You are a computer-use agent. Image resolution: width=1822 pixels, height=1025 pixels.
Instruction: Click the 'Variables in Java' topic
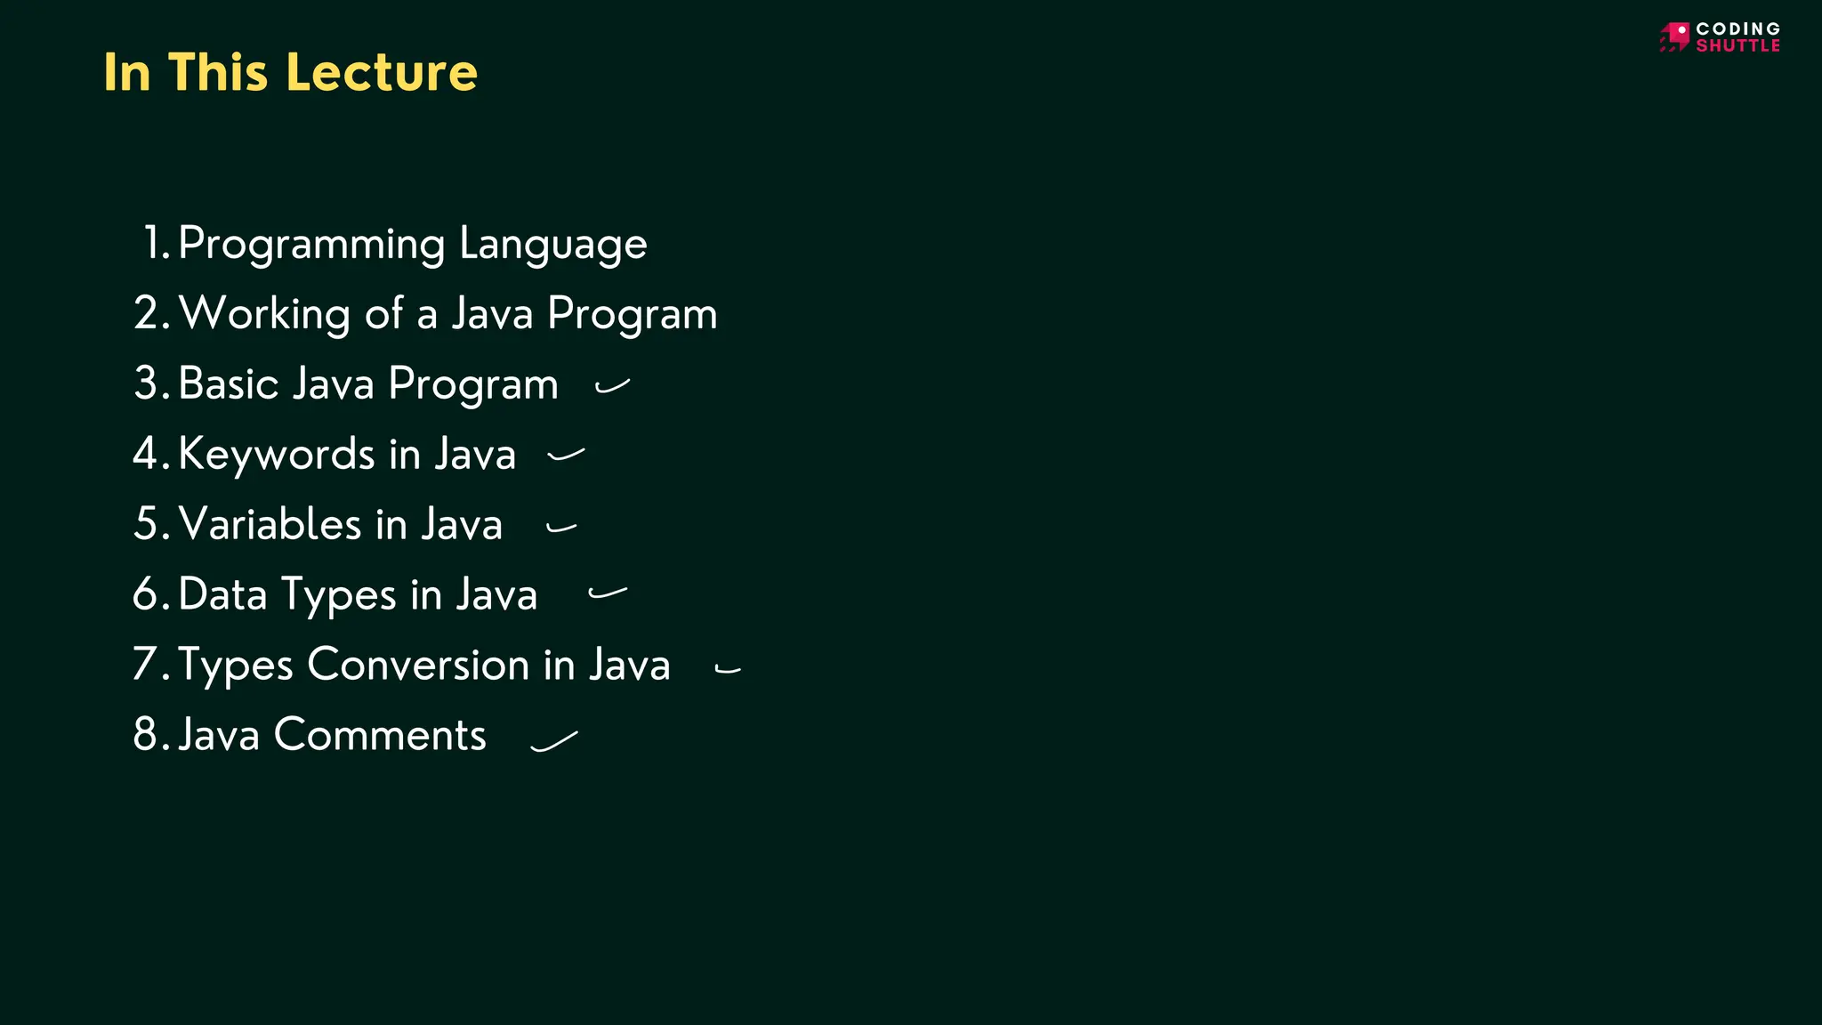pyautogui.click(x=340, y=524)
